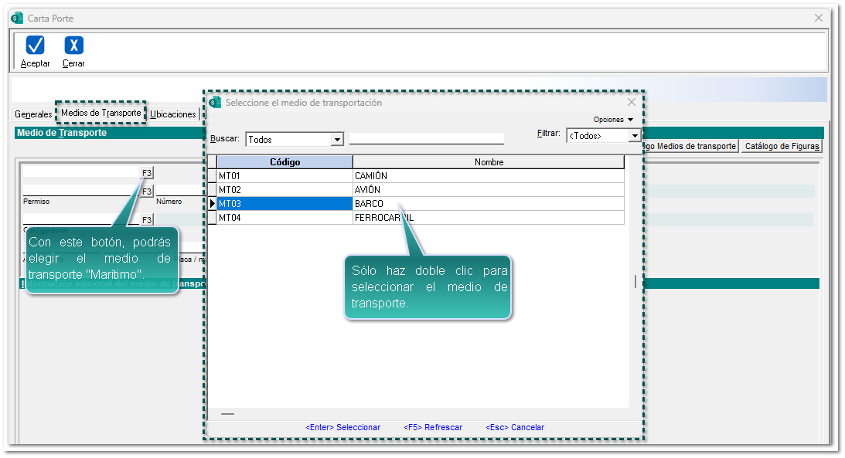This screenshot has width=845, height=458.
Task: Click the Aceptar checkmark icon
Action: pos(35,46)
